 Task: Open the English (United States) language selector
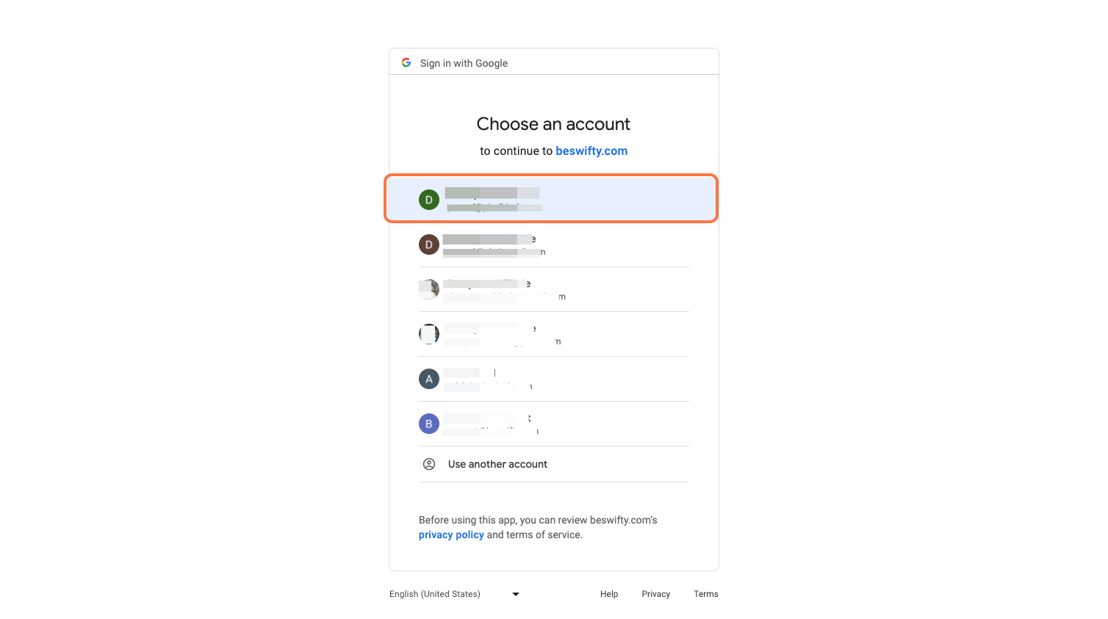[x=455, y=594]
